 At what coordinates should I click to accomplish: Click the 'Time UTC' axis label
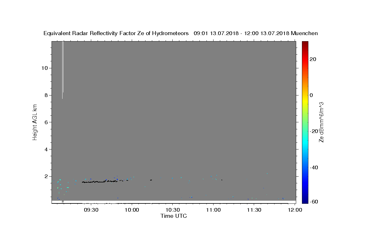coord(174,216)
